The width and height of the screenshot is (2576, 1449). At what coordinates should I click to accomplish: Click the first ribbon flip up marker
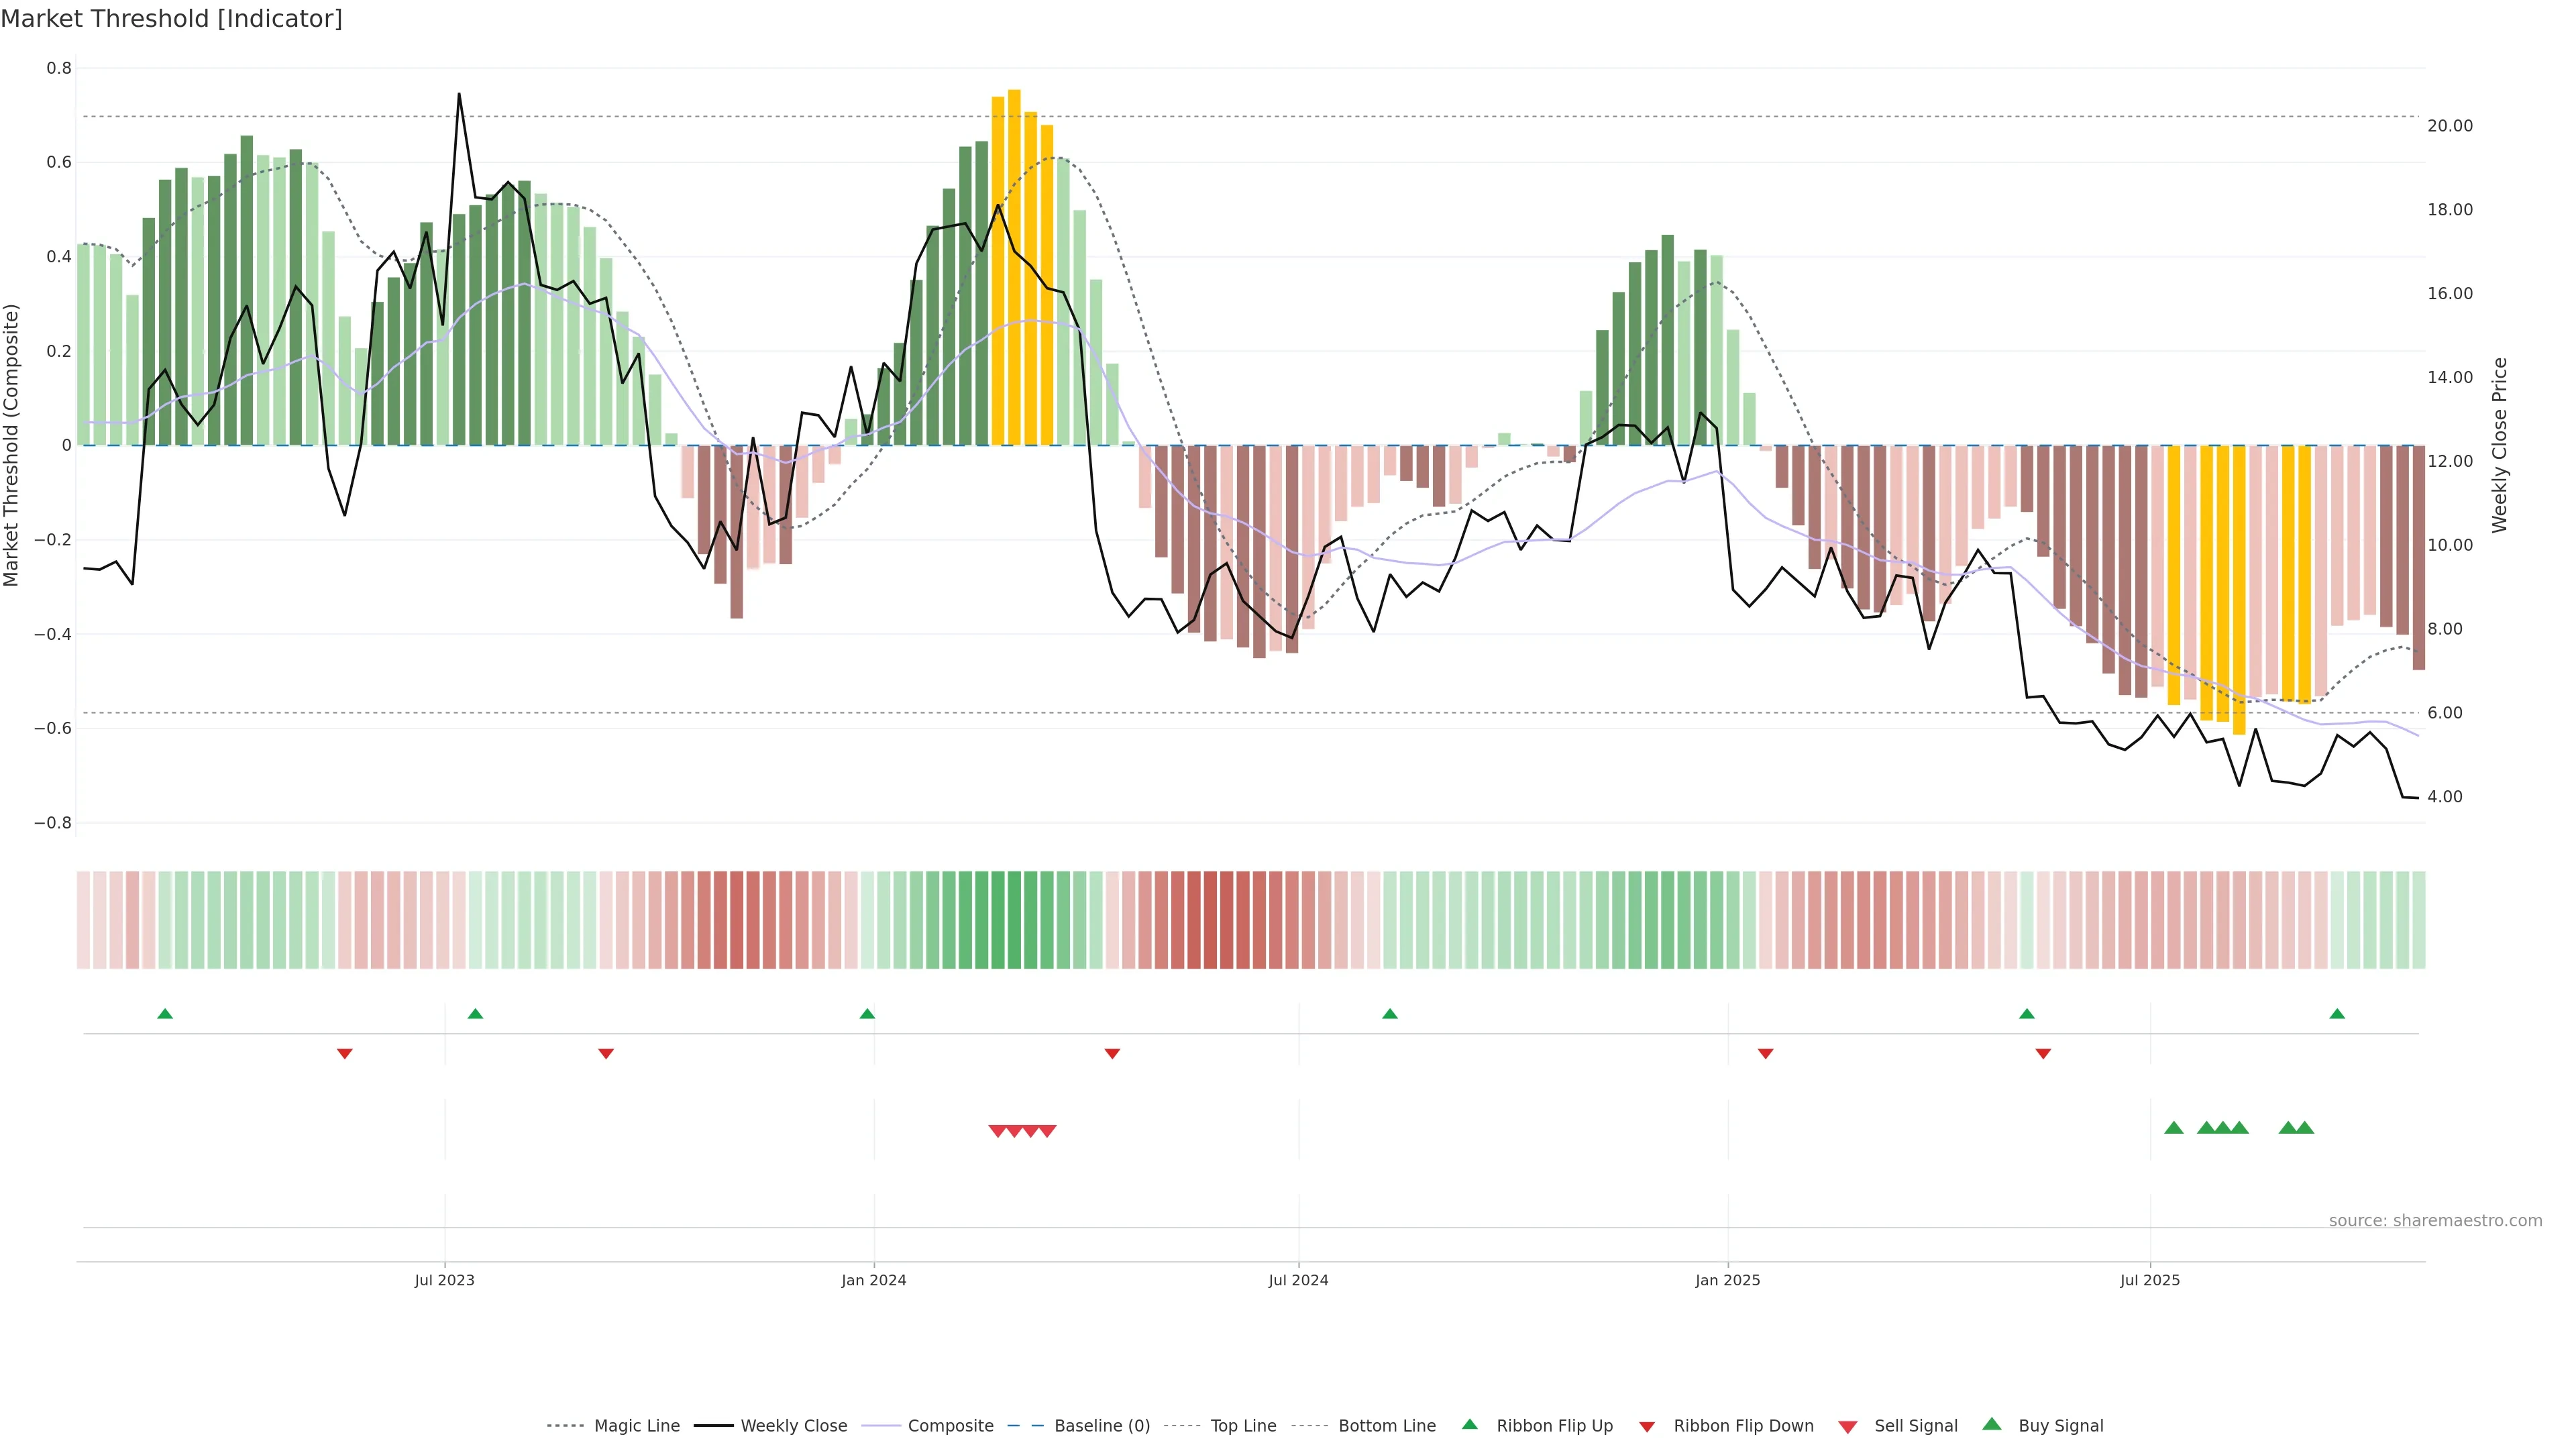point(165,1014)
